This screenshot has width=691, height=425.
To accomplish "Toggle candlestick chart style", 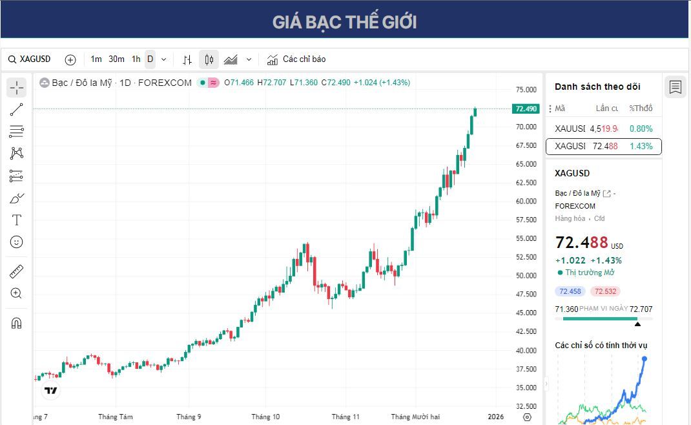I will (x=207, y=59).
